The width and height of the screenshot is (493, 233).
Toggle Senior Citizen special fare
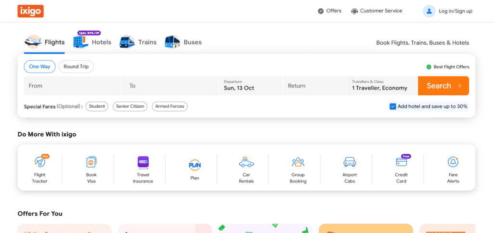[x=130, y=106]
